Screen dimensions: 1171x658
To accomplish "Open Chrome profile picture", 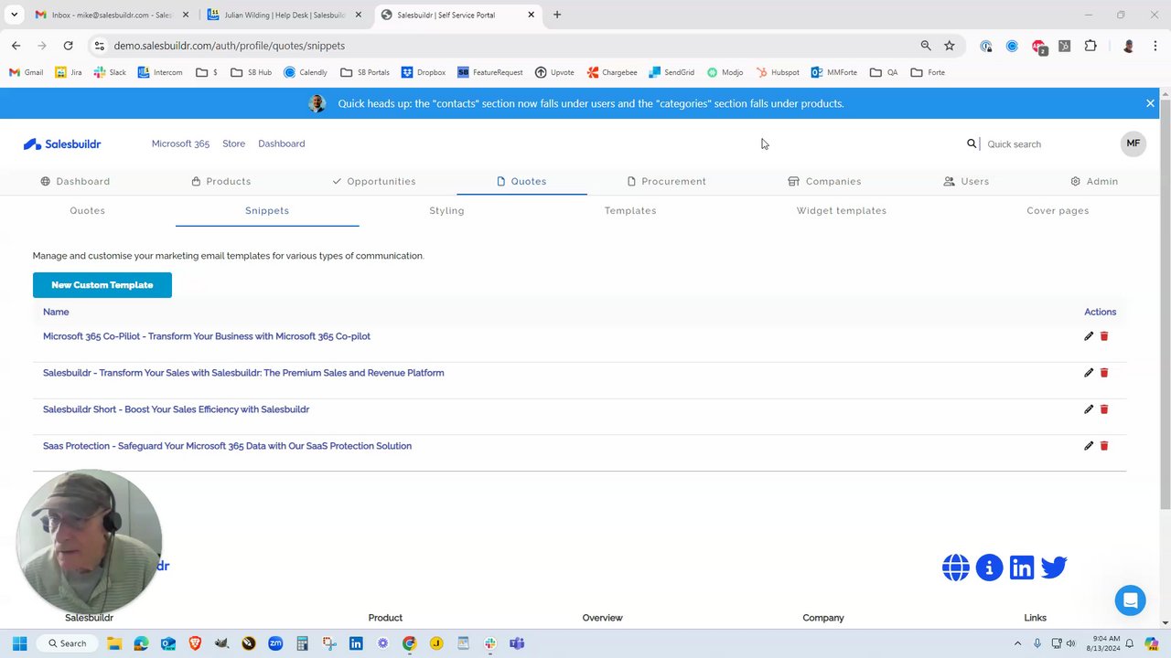I will [1129, 46].
